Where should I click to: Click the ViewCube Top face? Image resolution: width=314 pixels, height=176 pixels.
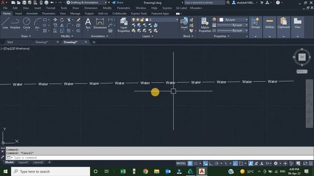[302, 57]
